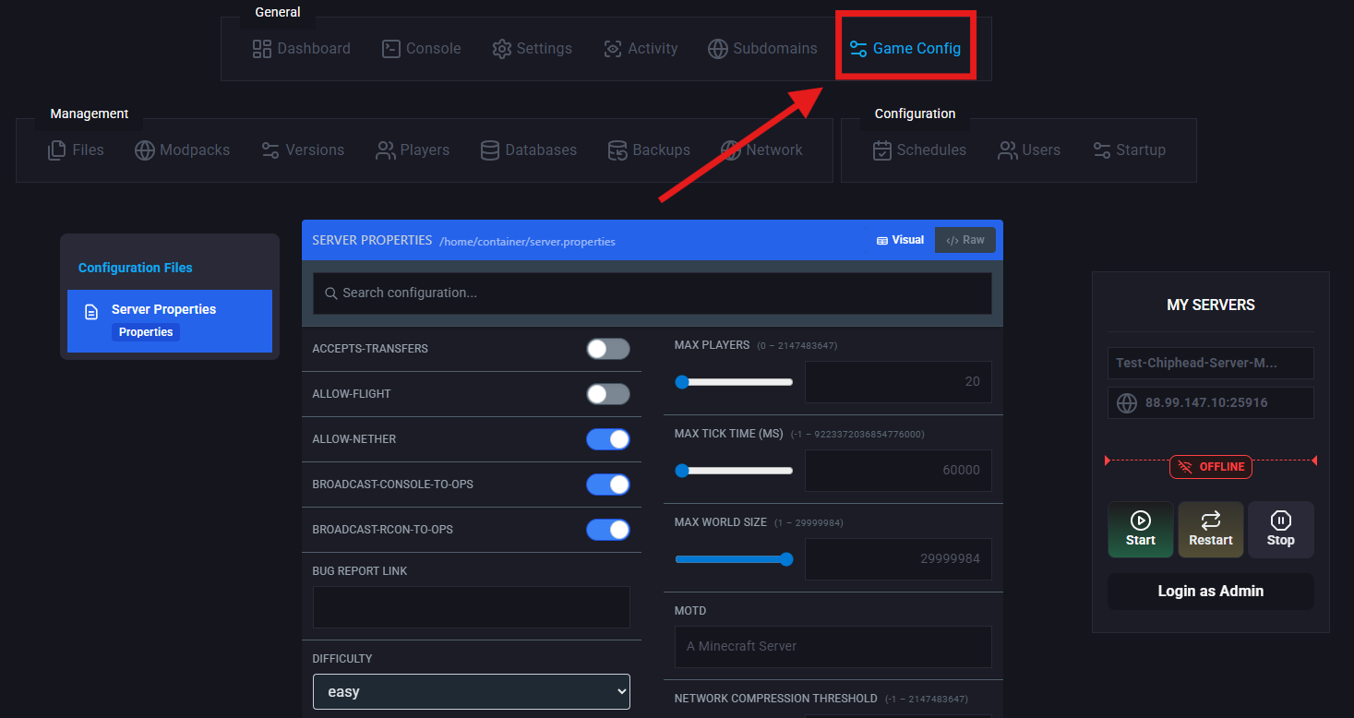The height and width of the screenshot is (718, 1354).
Task: Click the Max Players slider
Action: tap(734, 382)
